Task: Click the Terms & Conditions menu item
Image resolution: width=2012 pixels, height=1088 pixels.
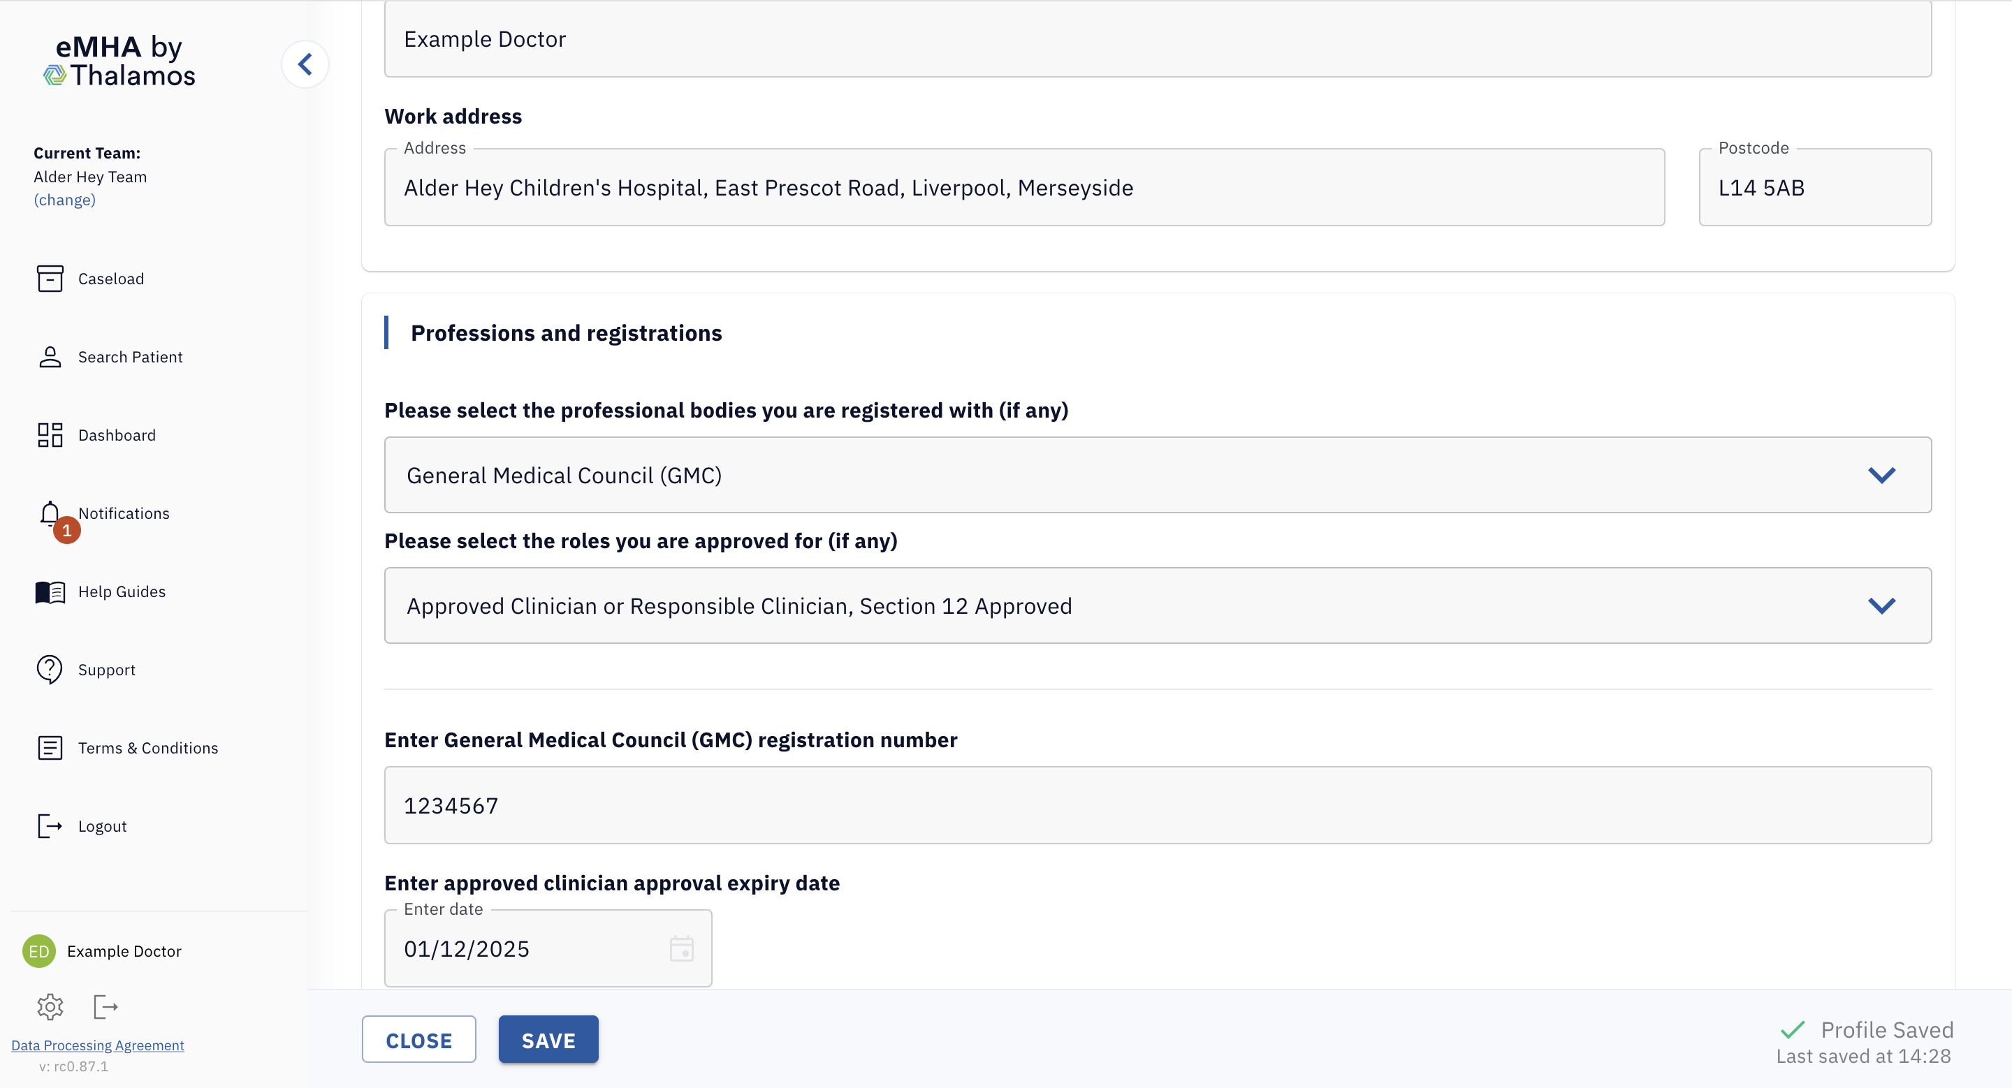Action: pos(147,748)
